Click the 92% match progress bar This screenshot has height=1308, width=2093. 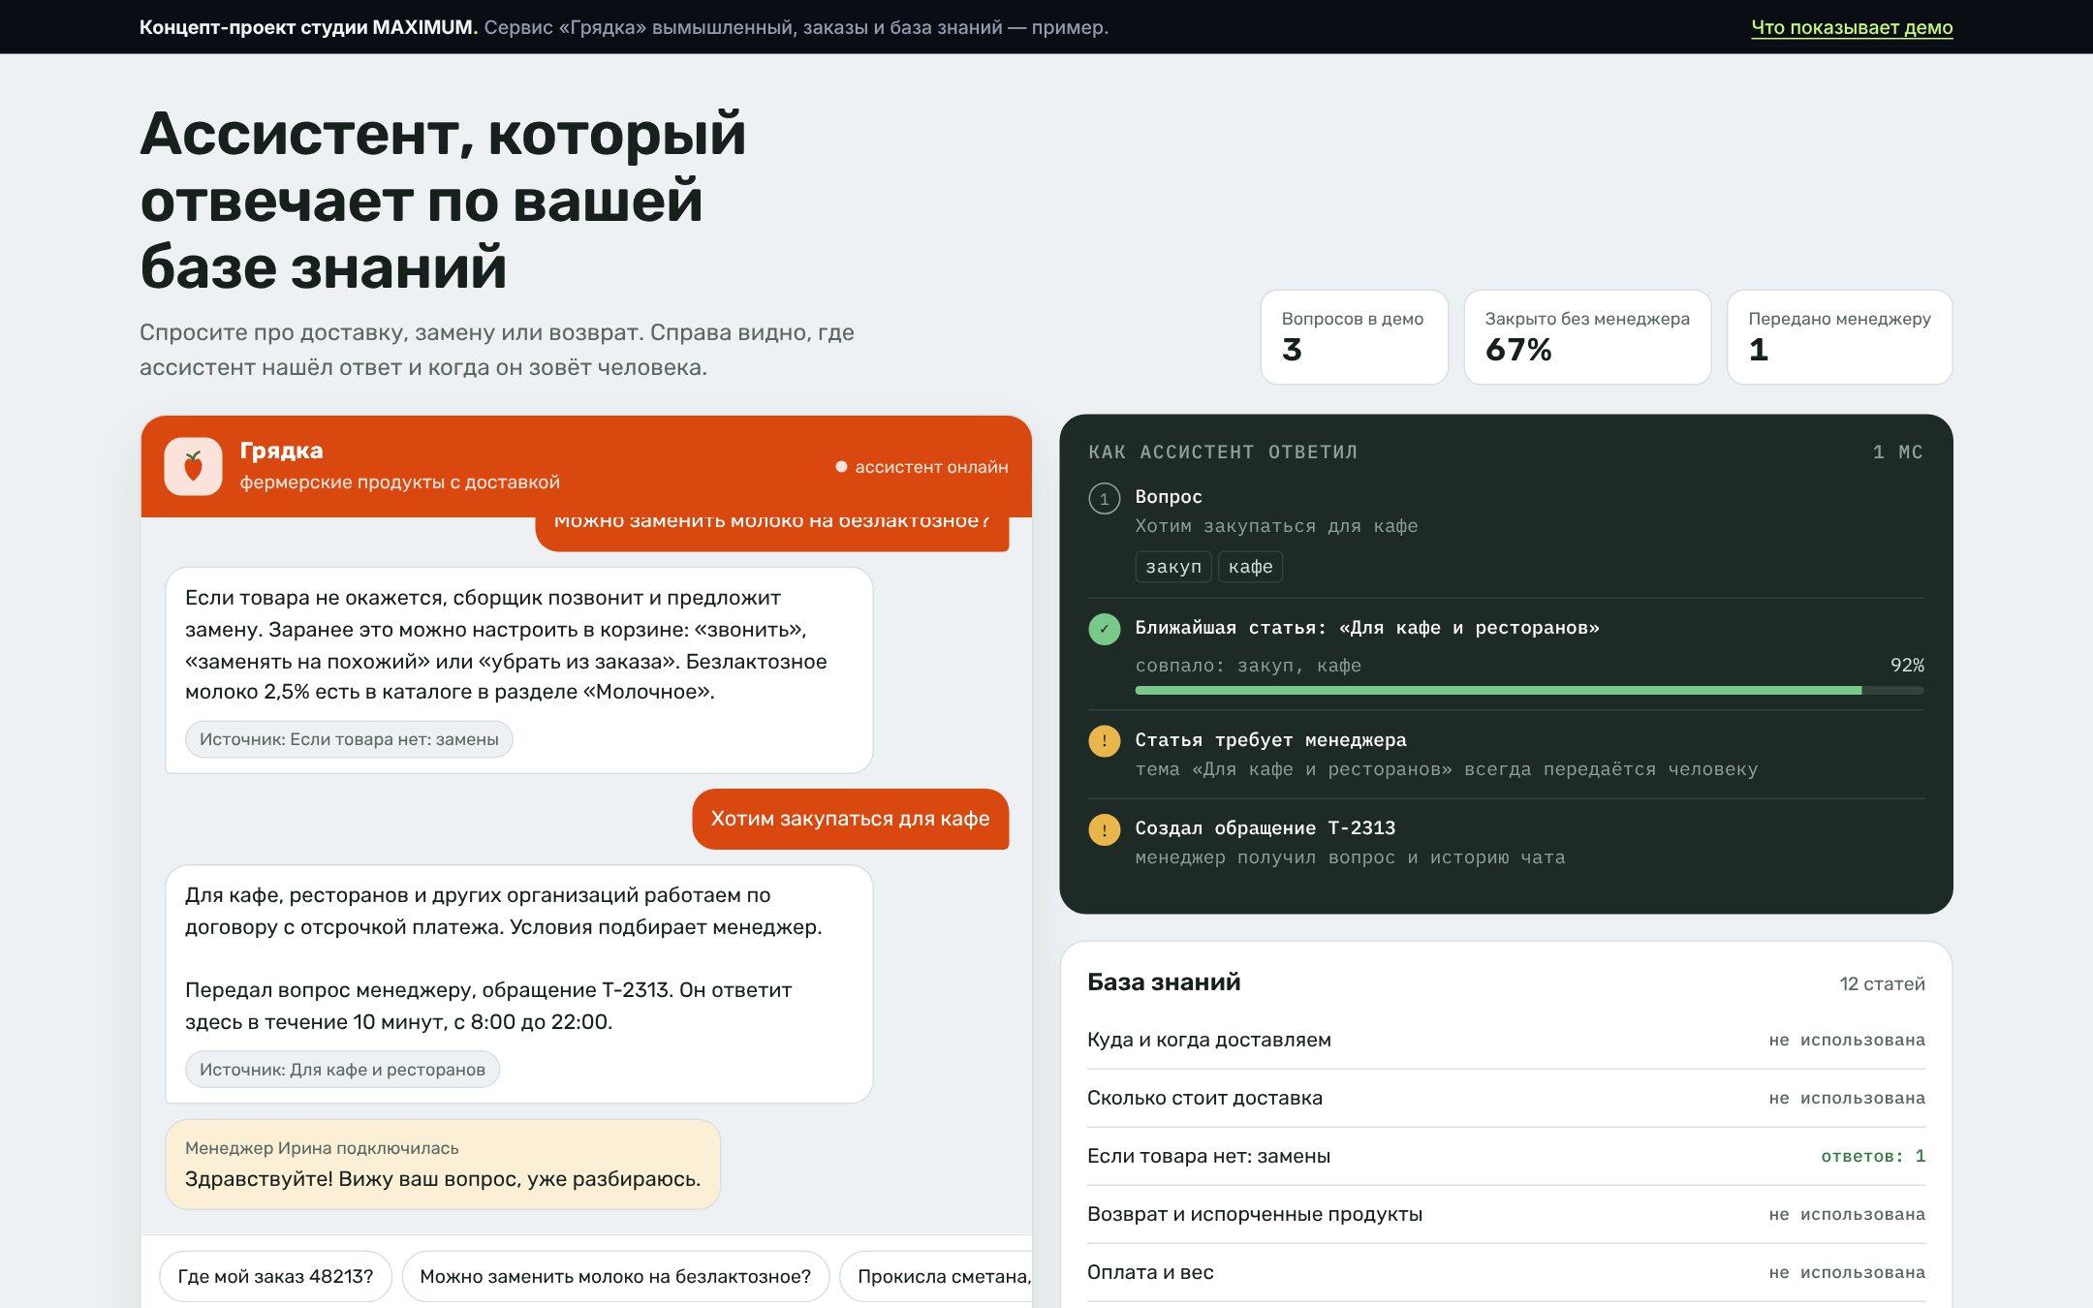click(1529, 691)
